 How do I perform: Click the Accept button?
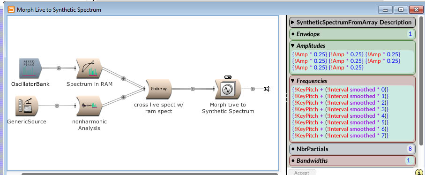301,173
